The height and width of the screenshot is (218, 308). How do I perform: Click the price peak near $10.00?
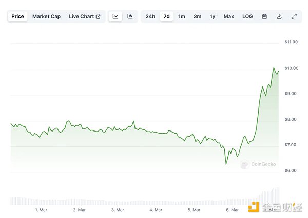274,67
